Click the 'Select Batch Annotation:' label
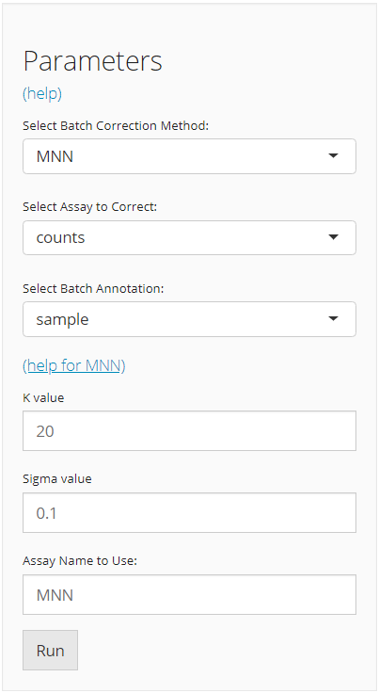This screenshot has height=693, width=379. point(93,289)
